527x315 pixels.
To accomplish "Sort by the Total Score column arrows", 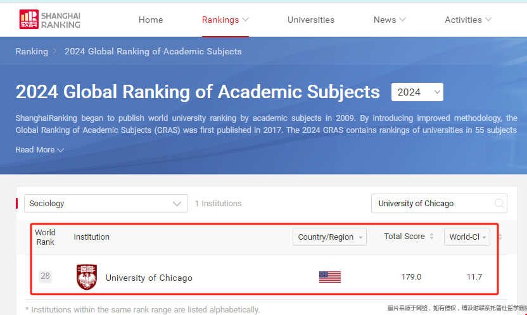I will point(431,237).
